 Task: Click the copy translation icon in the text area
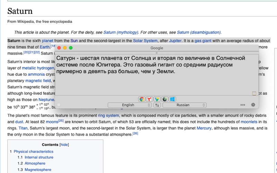click(x=254, y=93)
